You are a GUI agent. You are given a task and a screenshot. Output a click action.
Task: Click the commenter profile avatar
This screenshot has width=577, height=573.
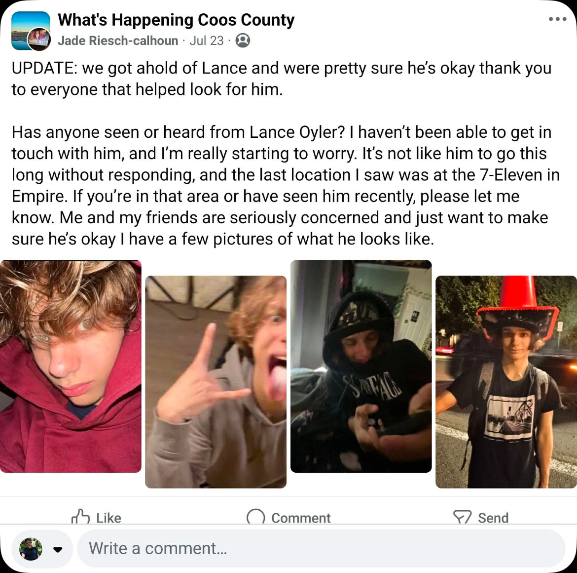click(x=31, y=549)
